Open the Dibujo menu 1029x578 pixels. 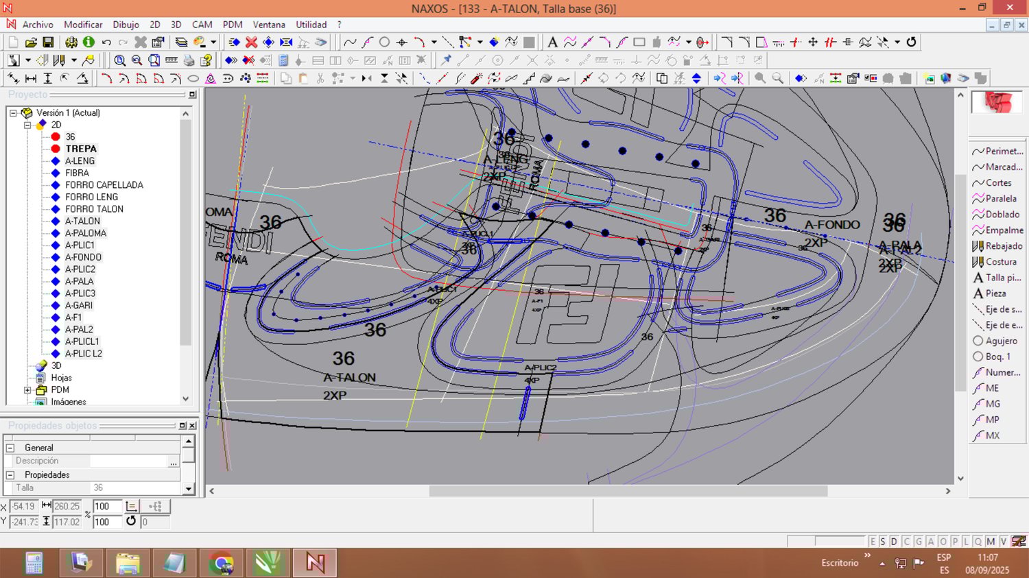click(x=126, y=25)
